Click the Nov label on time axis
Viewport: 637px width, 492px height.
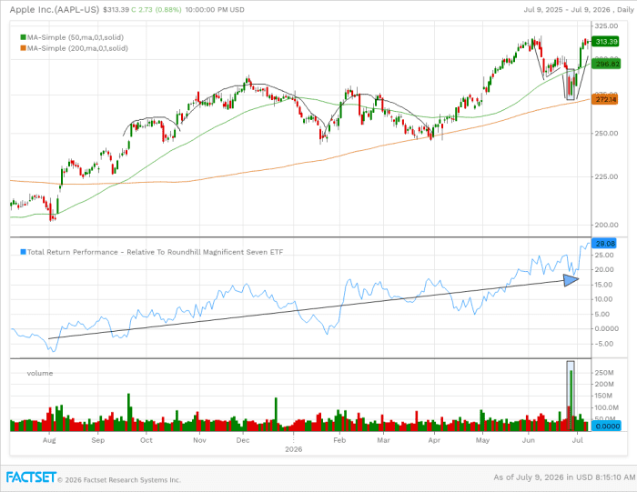tap(199, 440)
